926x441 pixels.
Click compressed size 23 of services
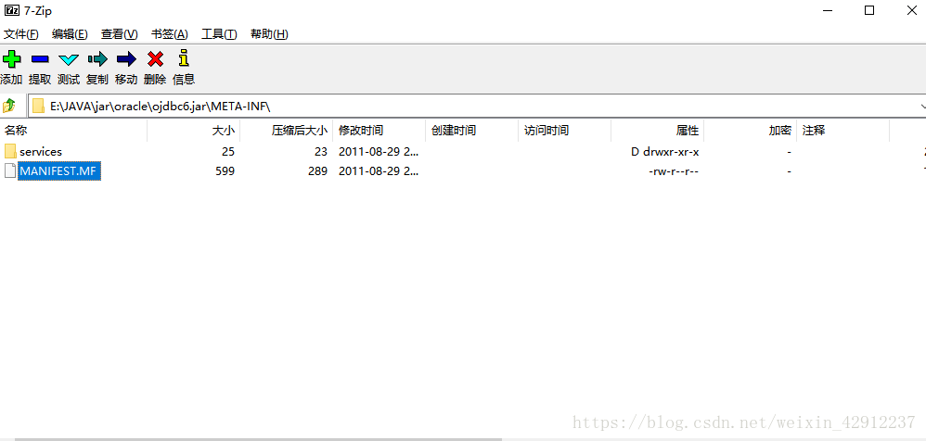coord(321,152)
